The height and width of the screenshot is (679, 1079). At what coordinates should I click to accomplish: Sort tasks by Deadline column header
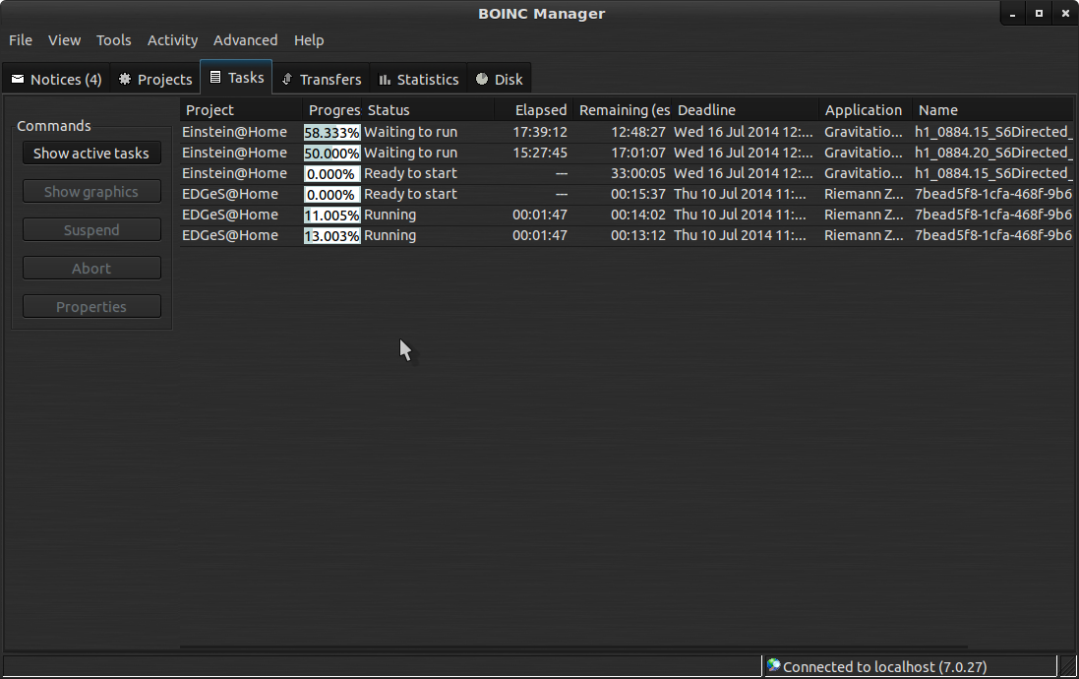706,110
